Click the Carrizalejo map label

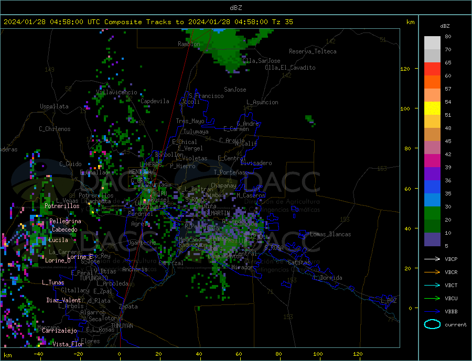[59, 331]
